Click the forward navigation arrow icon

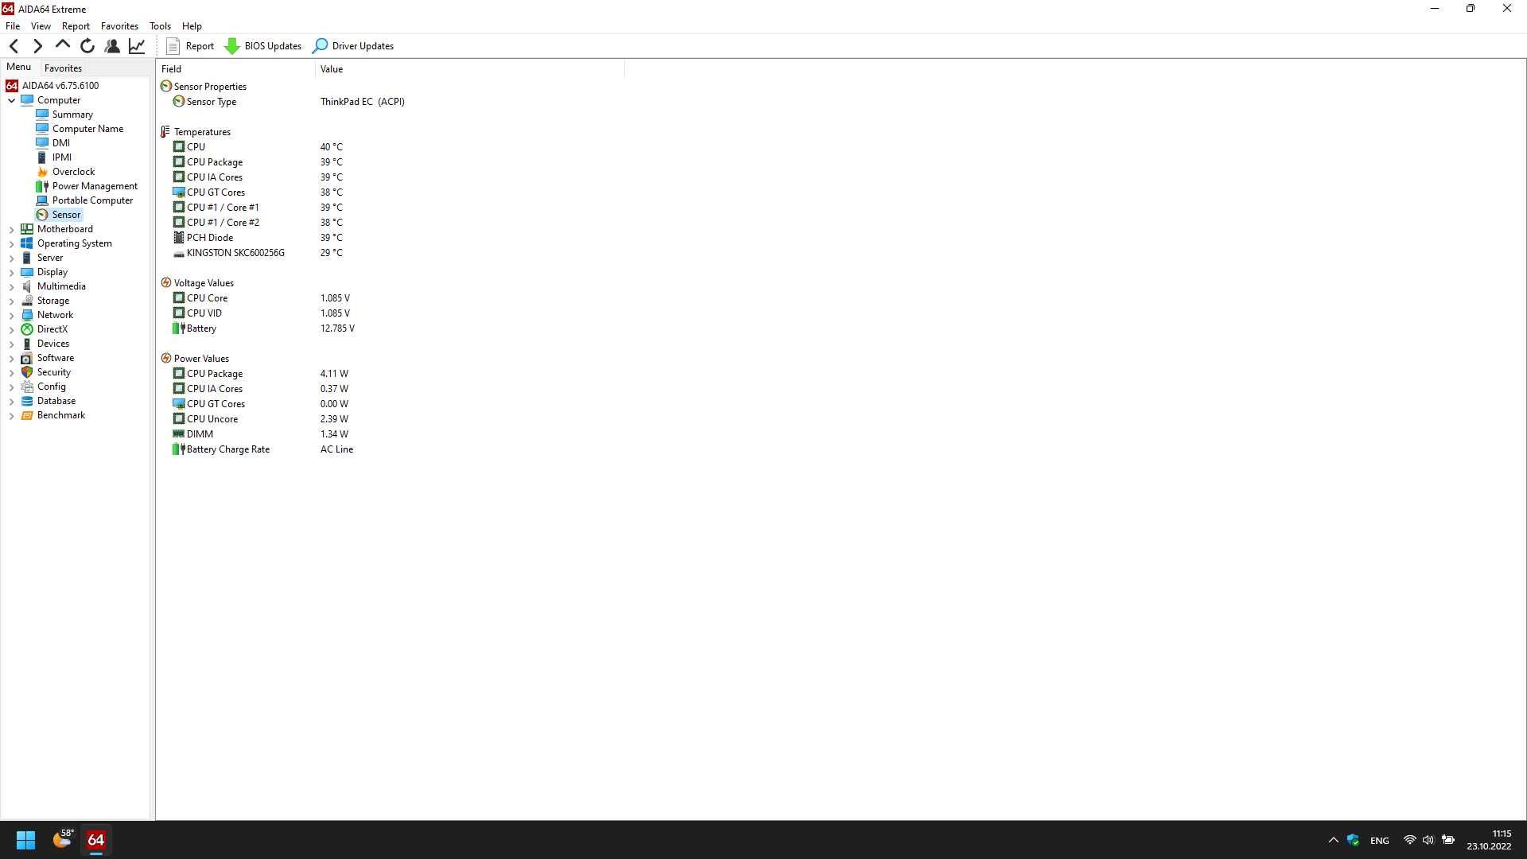37,45
